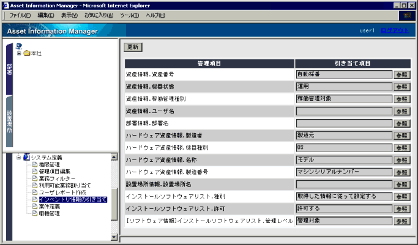
Task: Click 参照 for インストールソフトウェアリスト.種別 row
Action: point(401,197)
